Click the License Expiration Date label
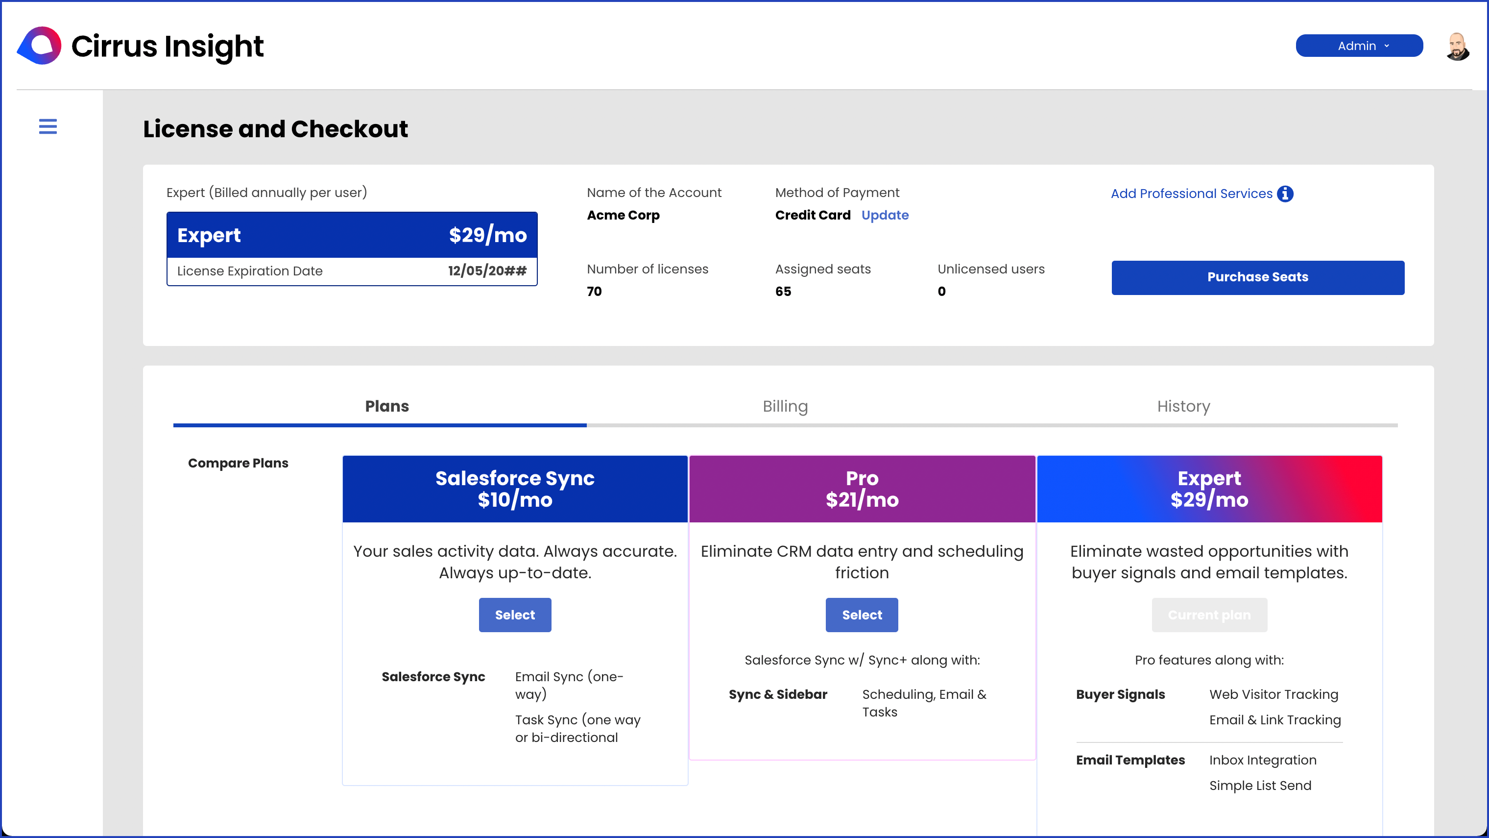Screen dimensions: 1489x838 tap(250, 271)
